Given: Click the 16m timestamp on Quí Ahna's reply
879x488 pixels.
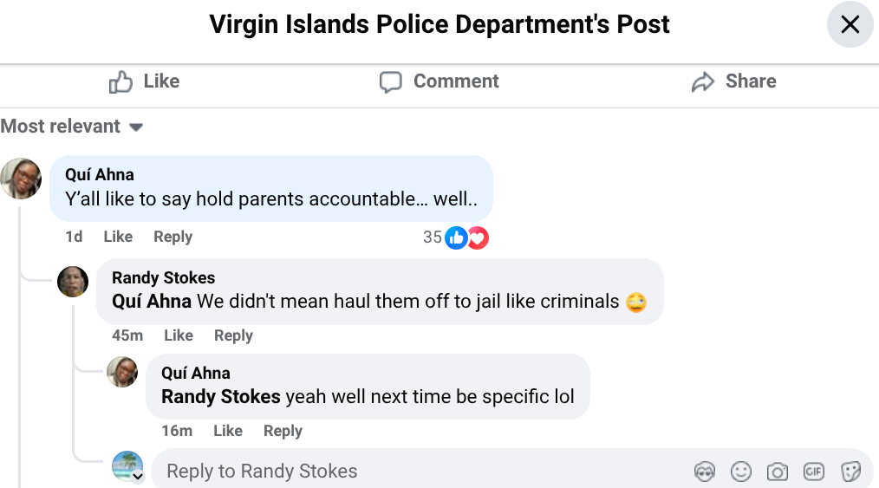Looking at the screenshot, I should point(177,431).
